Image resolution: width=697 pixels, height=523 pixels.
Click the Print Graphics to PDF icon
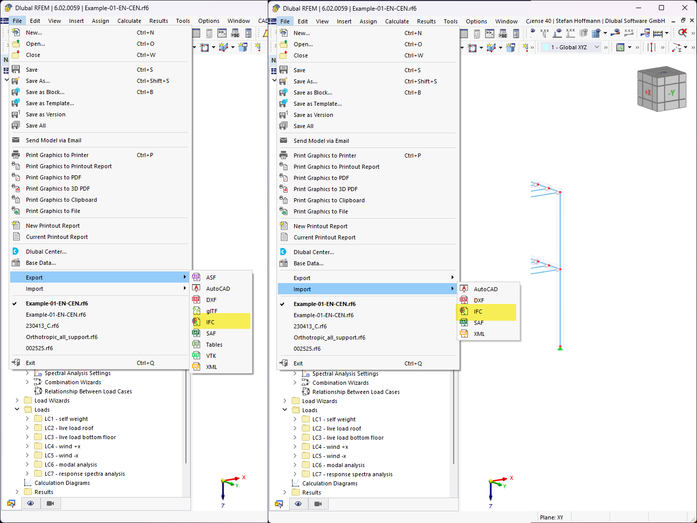tap(16, 177)
